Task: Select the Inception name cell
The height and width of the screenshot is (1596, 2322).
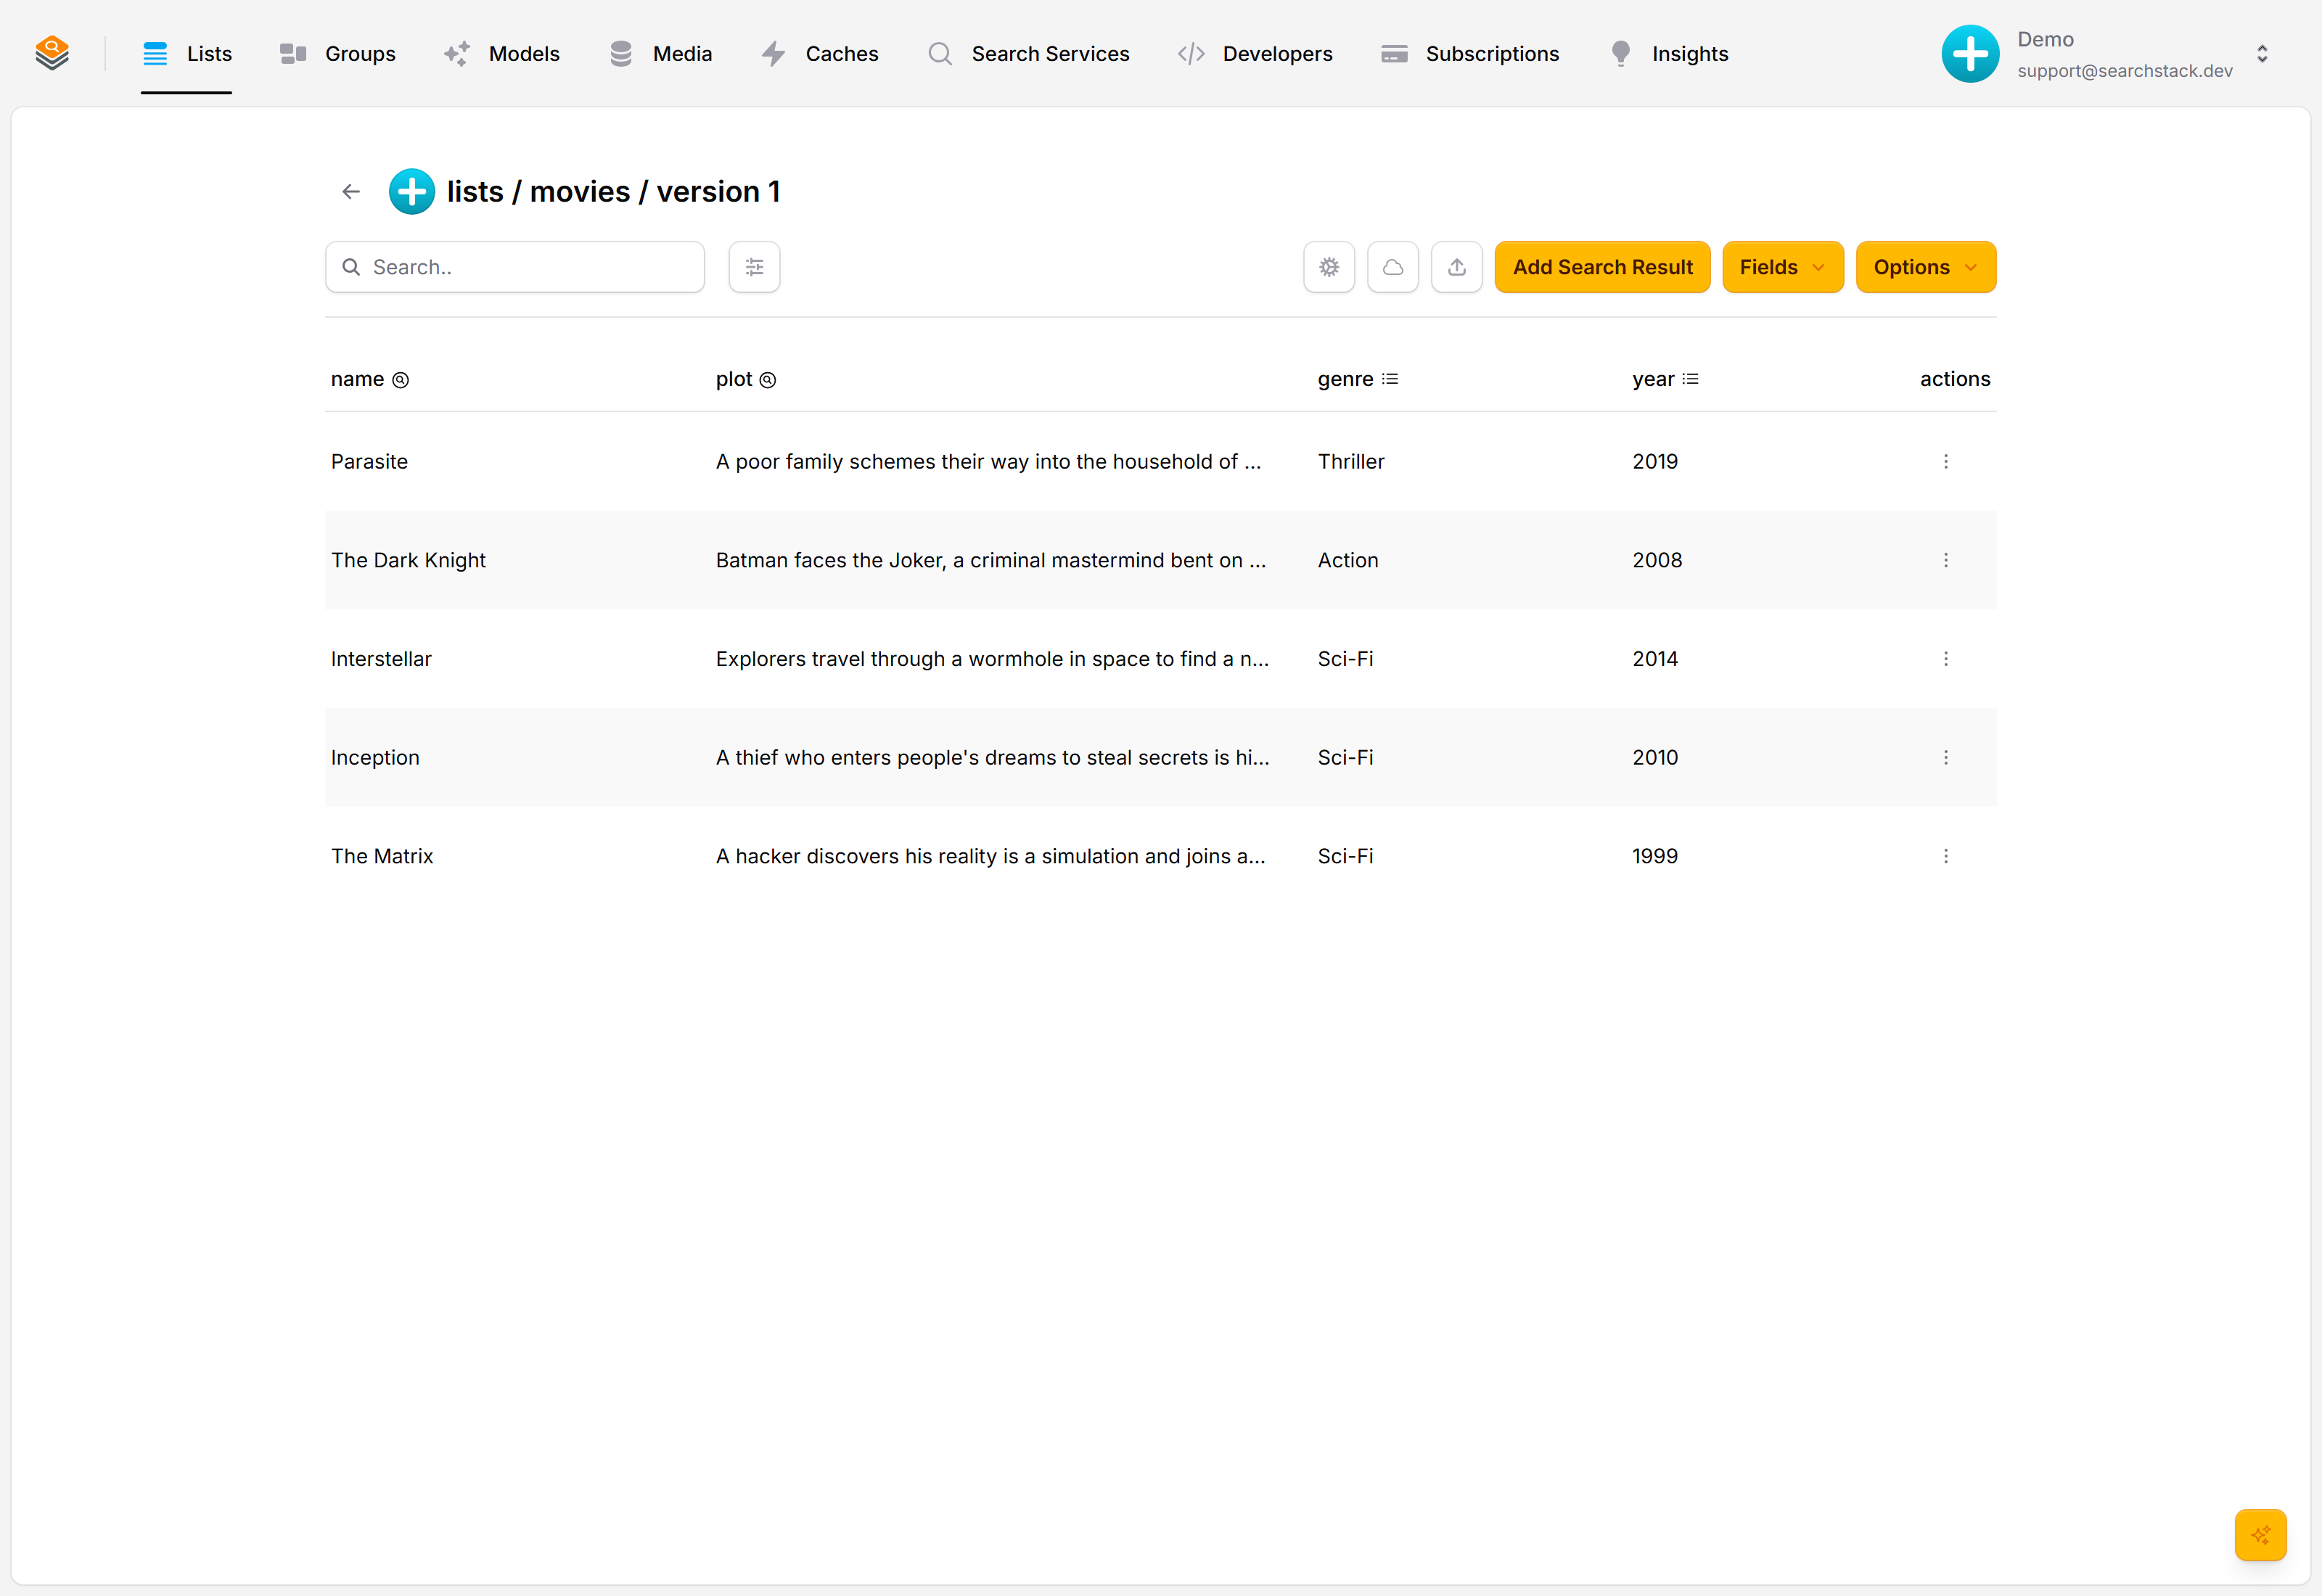Action: [x=375, y=757]
